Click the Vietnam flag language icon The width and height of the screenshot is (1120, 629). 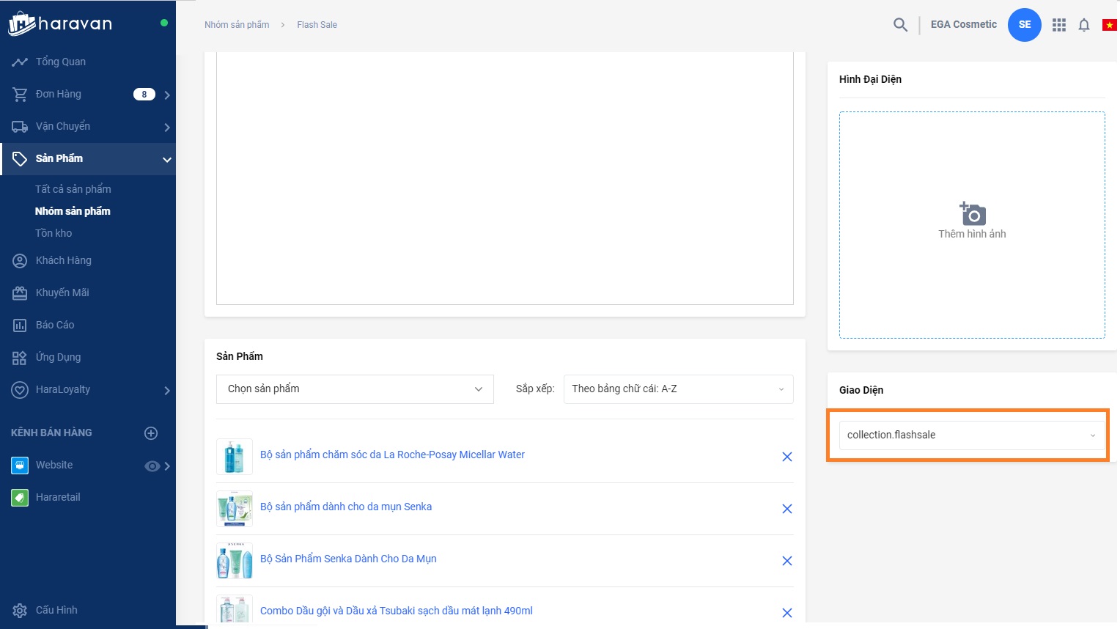(1109, 25)
